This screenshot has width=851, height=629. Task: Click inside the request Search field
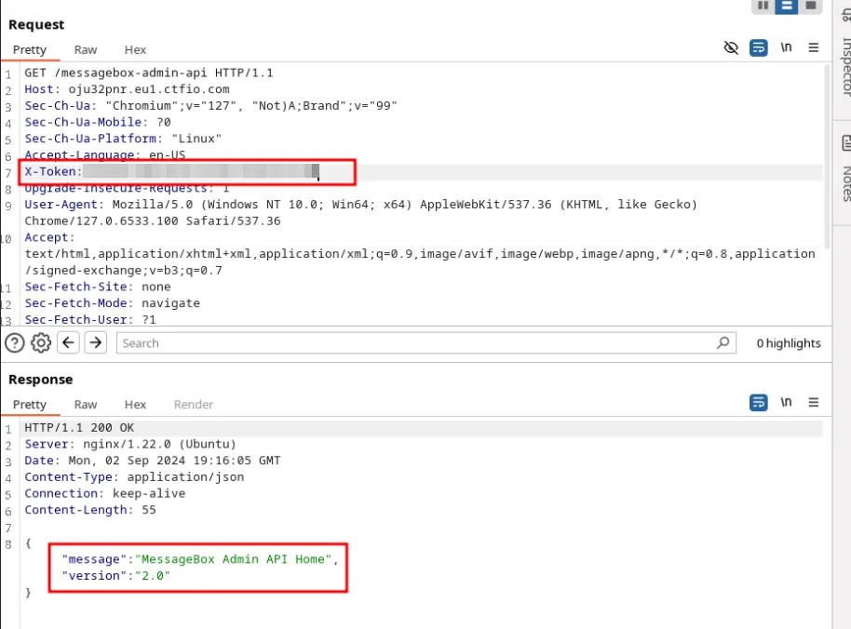tap(419, 343)
